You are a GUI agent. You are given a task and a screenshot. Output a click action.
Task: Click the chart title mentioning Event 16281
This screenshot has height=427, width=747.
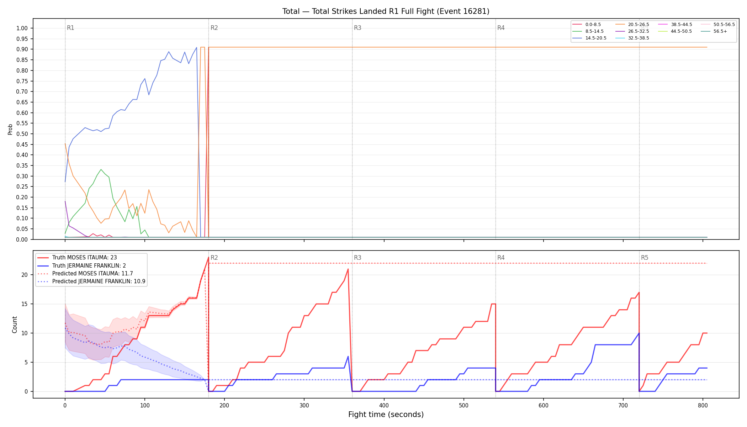(386, 11)
